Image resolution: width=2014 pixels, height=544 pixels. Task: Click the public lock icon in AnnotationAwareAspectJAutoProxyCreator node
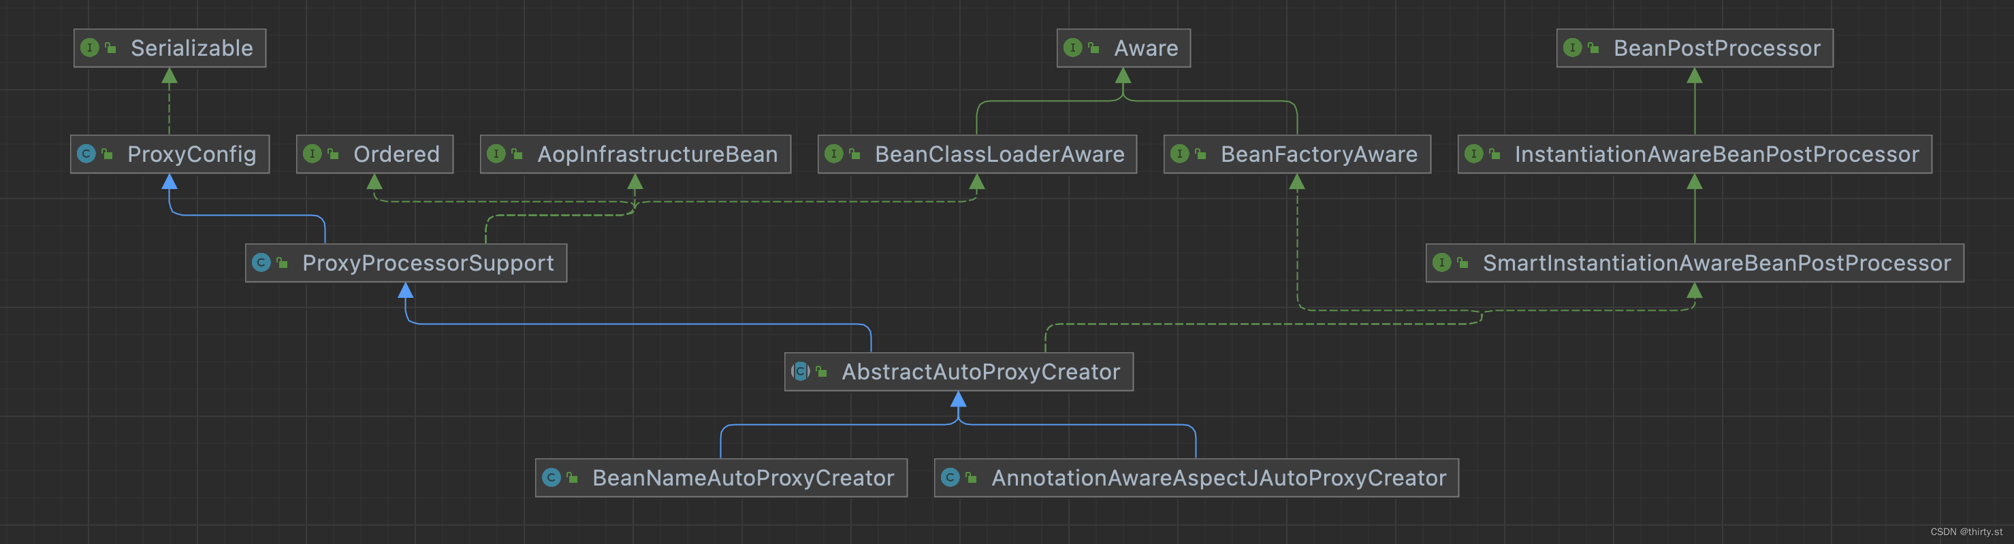972,477
